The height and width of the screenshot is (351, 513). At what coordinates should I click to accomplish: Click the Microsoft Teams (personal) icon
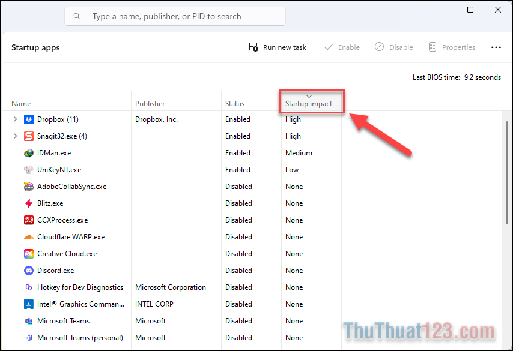tap(29, 338)
